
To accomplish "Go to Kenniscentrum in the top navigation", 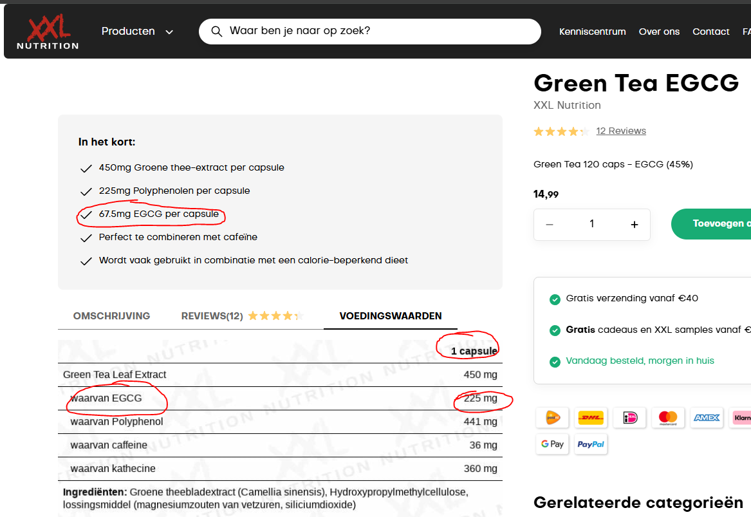I will (592, 32).
